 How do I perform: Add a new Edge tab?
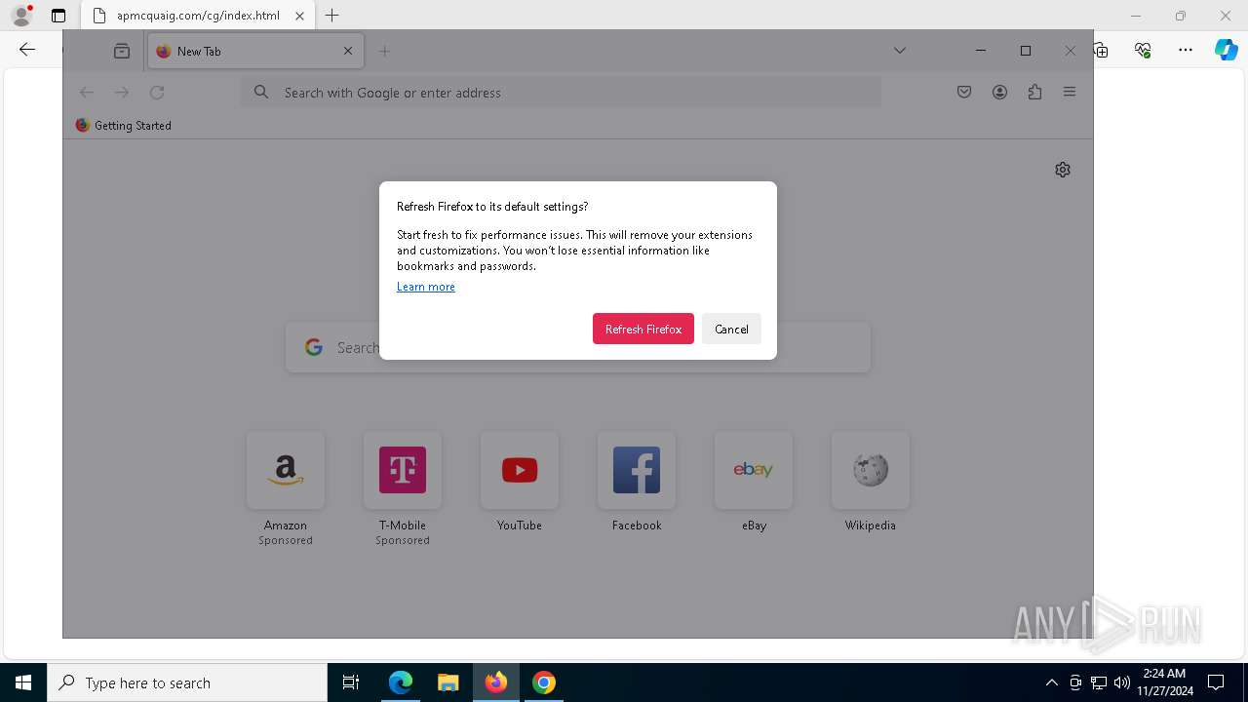[x=332, y=16]
